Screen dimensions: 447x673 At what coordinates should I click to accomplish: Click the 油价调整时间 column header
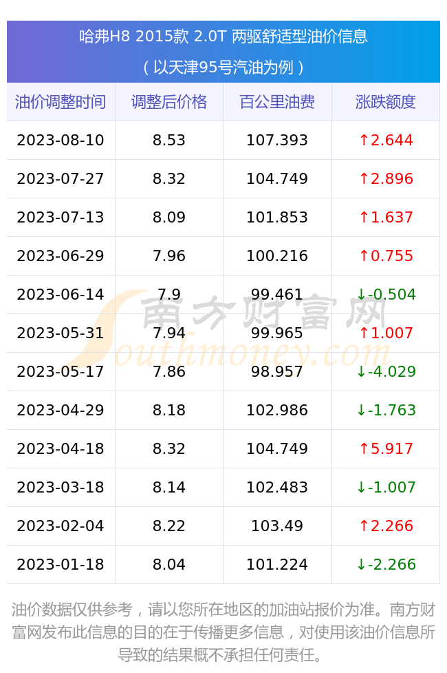click(x=61, y=102)
